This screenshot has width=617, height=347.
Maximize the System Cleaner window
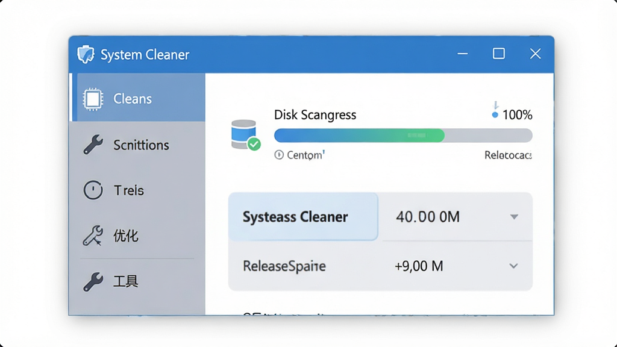[499, 54]
